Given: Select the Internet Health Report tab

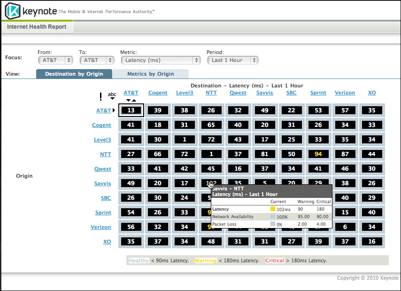Looking at the screenshot, I should coord(37,27).
